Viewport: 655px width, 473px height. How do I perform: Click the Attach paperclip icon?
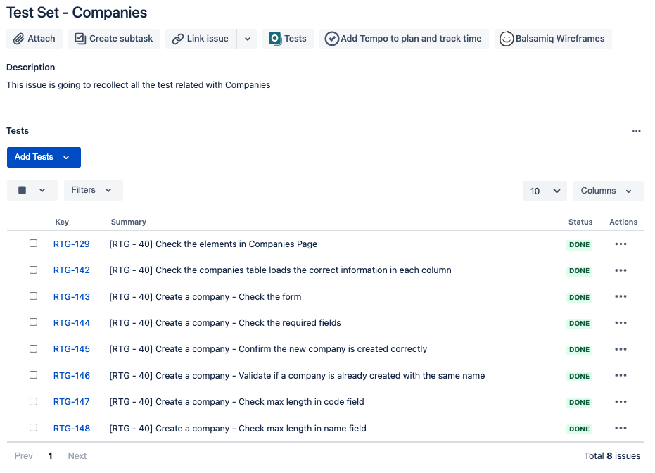click(18, 39)
